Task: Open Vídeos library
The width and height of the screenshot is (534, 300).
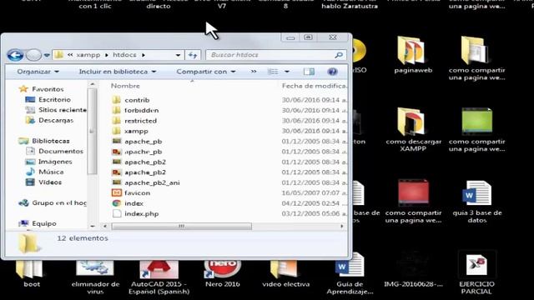Action: tap(50, 182)
